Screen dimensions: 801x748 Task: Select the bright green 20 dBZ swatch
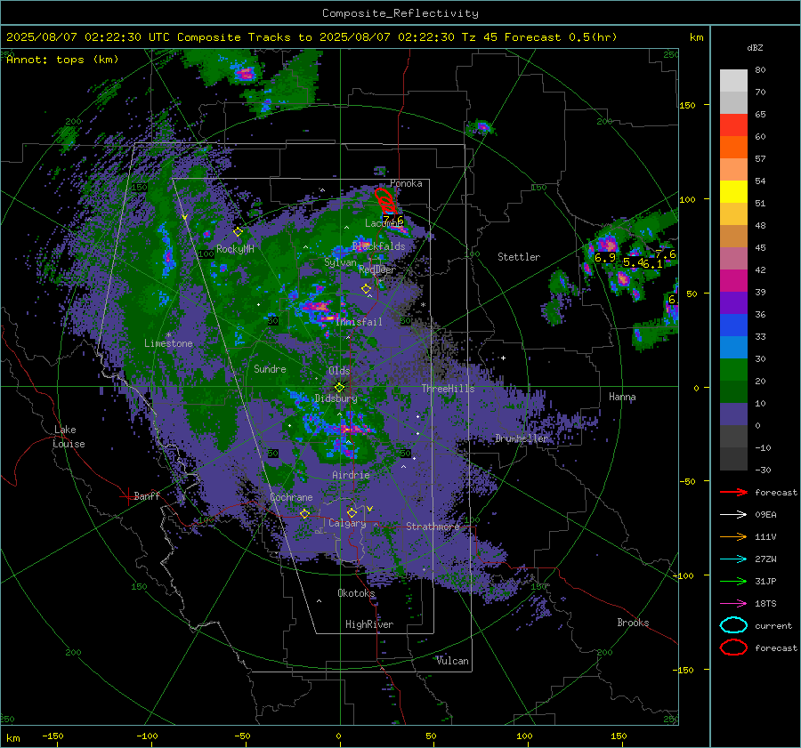[x=733, y=370]
